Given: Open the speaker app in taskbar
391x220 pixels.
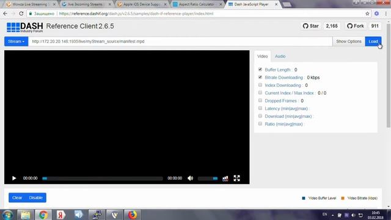Looking at the screenshot, I should 79,215.
